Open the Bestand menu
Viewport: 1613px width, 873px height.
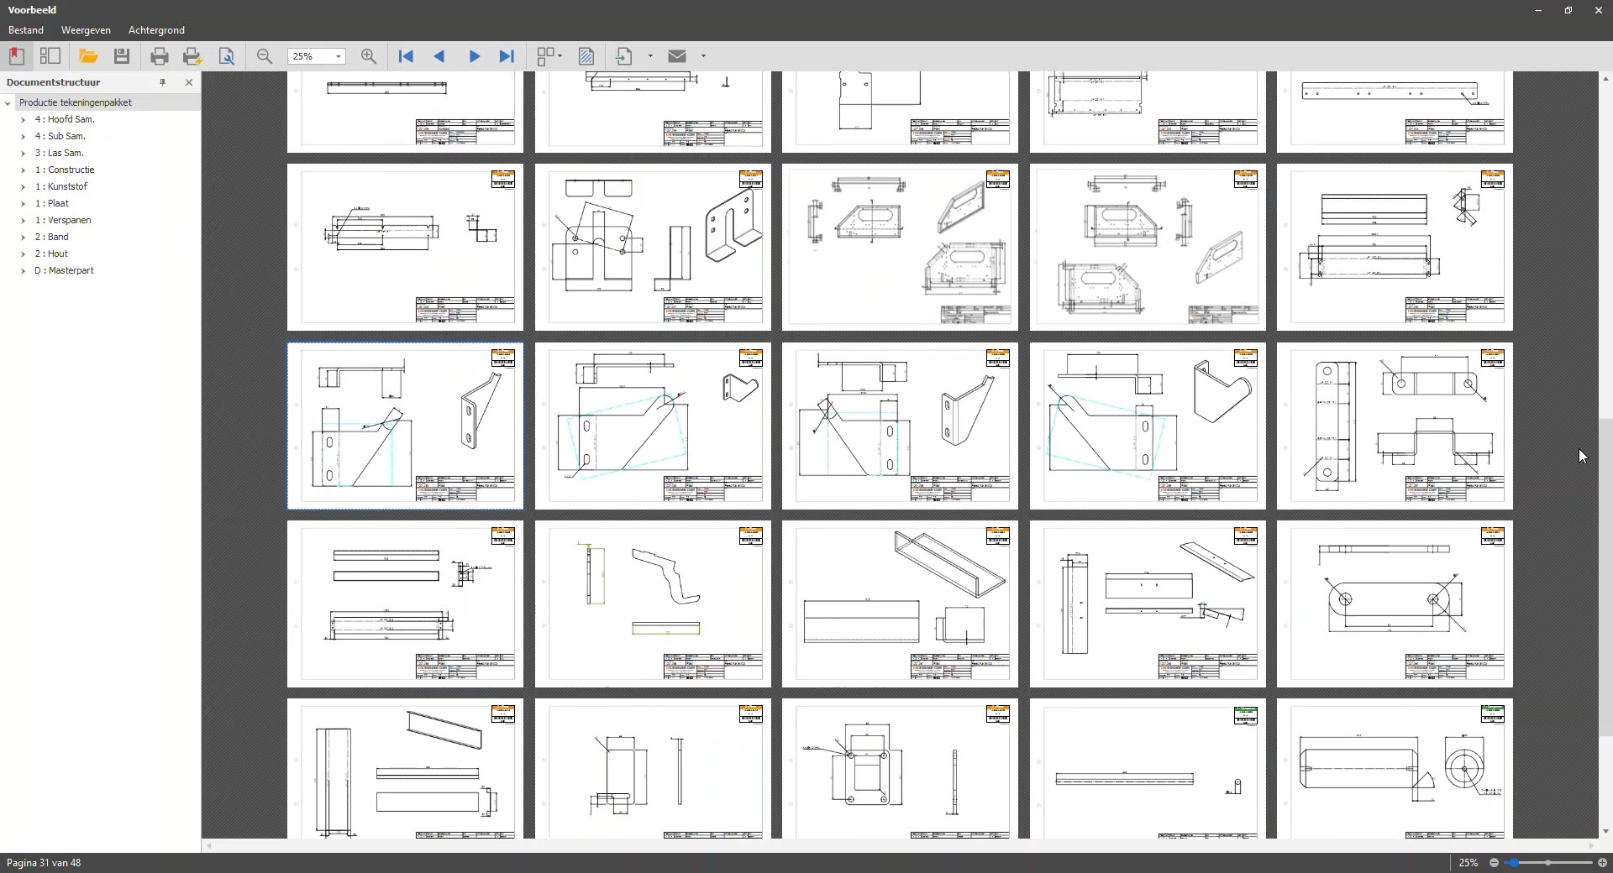(x=26, y=30)
